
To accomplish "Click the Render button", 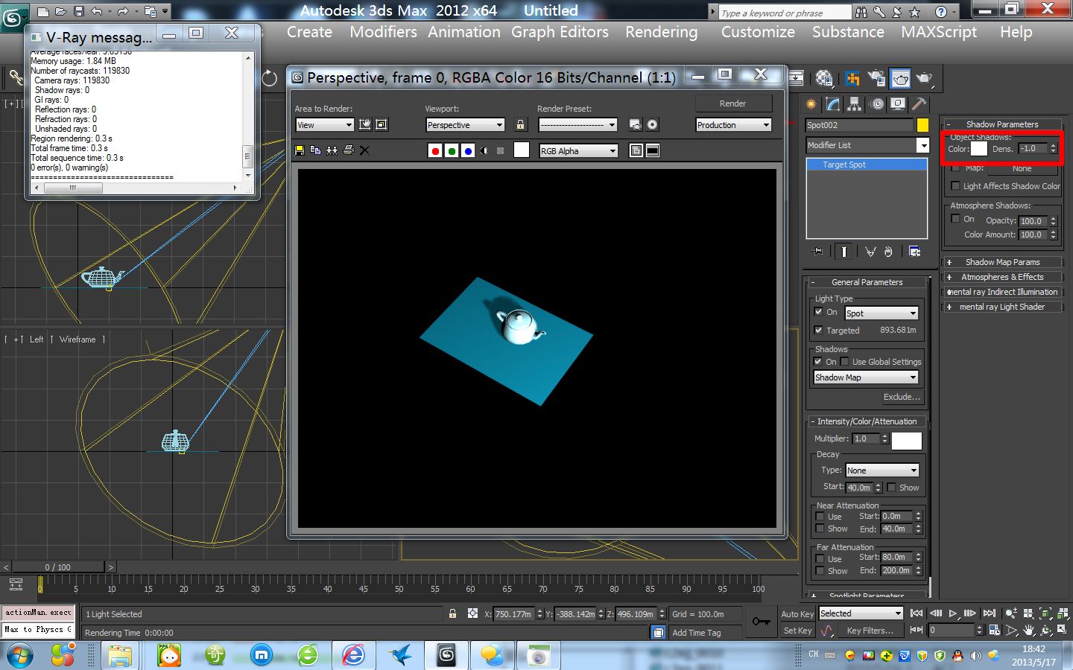I will point(733,103).
